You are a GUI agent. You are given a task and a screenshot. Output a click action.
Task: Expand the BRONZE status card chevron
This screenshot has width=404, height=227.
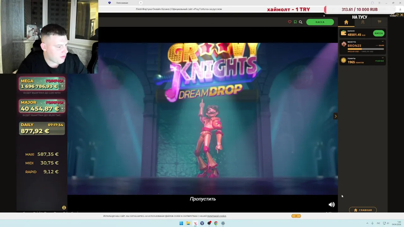pyautogui.click(x=383, y=42)
